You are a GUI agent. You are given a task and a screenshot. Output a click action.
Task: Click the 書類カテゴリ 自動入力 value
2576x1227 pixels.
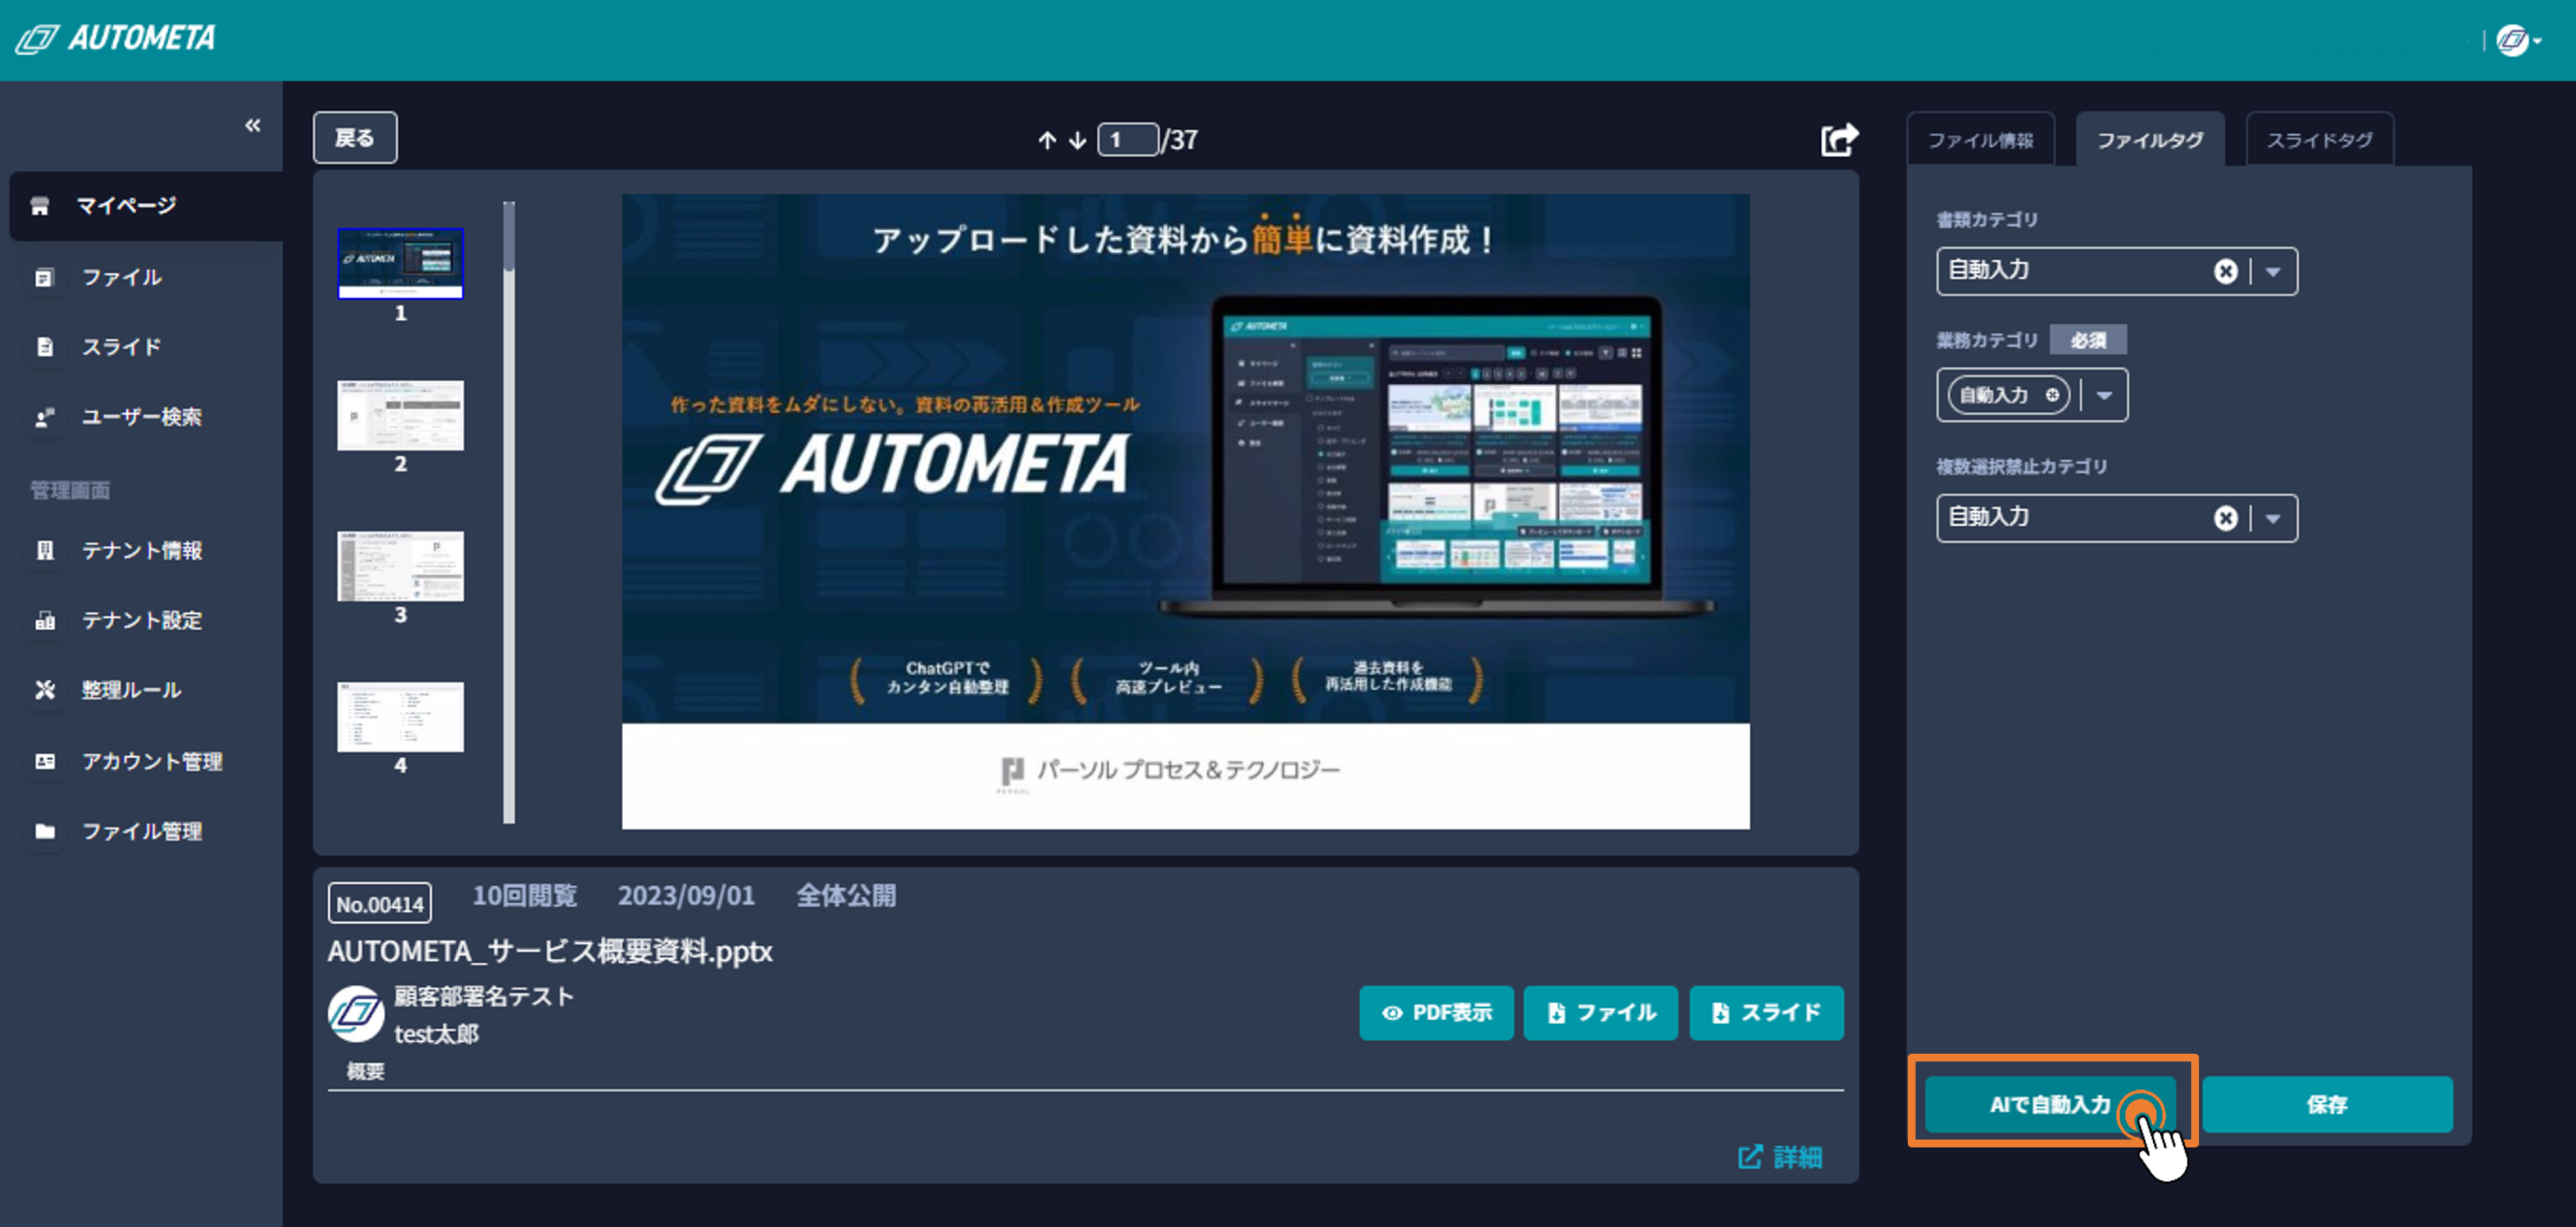click(1988, 270)
